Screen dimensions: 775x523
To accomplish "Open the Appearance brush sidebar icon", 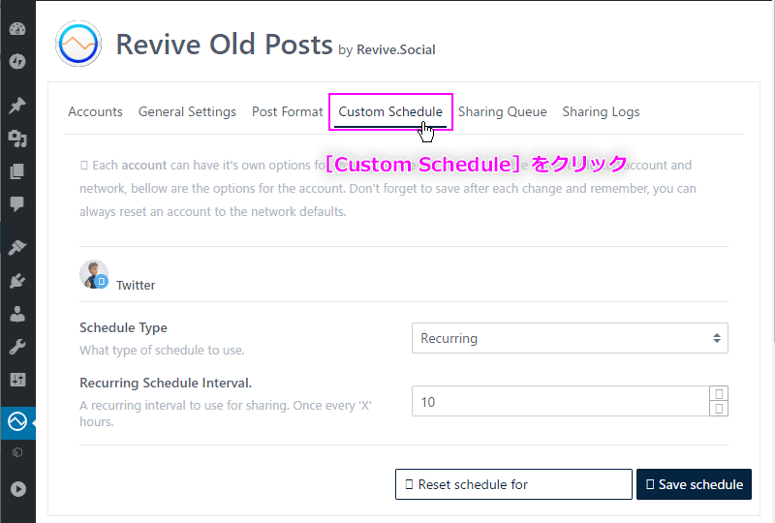I will [x=17, y=247].
